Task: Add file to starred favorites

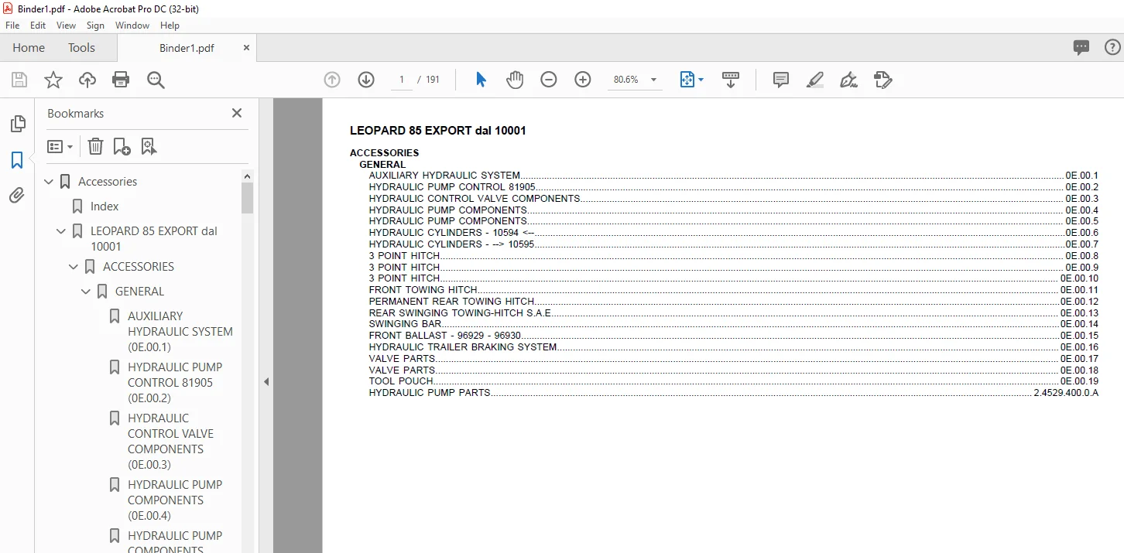Action: [x=53, y=80]
